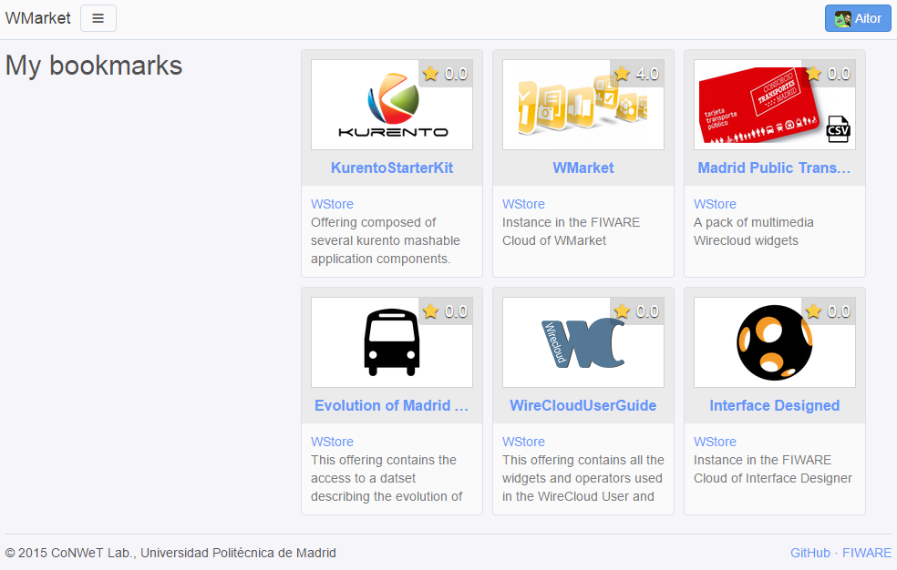Click the WMarket brand logo text

pyautogui.click(x=37, y=18)
